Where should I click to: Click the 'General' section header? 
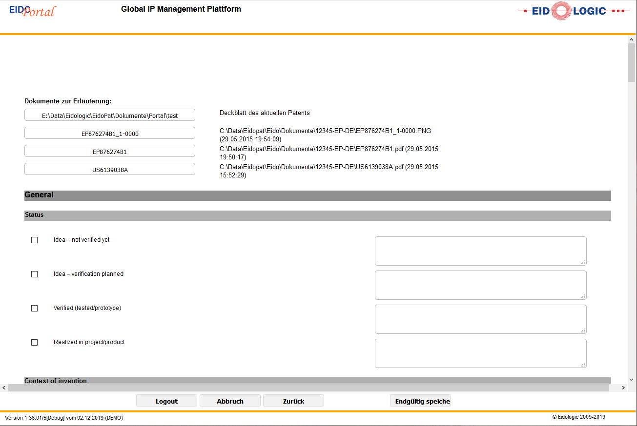pos(318,195)
